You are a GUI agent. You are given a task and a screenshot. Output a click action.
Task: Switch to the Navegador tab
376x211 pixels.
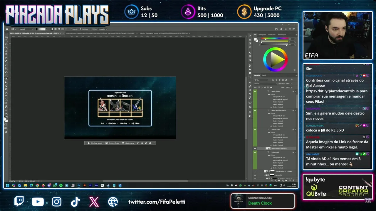(272, 35)
